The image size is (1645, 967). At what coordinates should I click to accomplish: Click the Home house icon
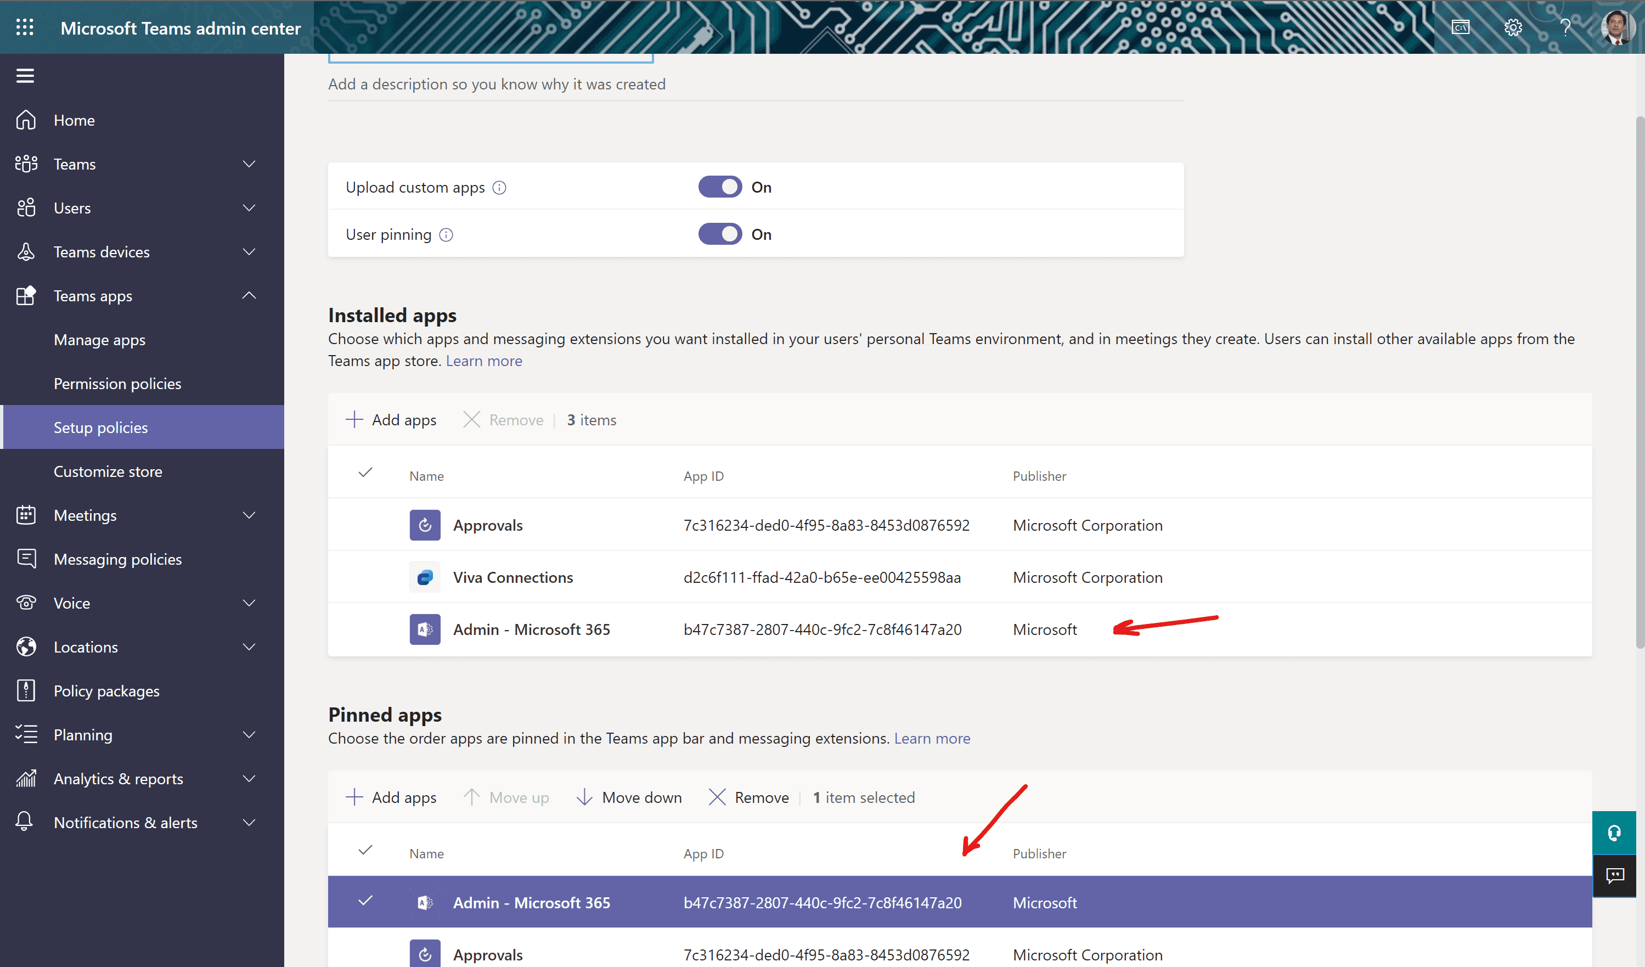[26, 120]
